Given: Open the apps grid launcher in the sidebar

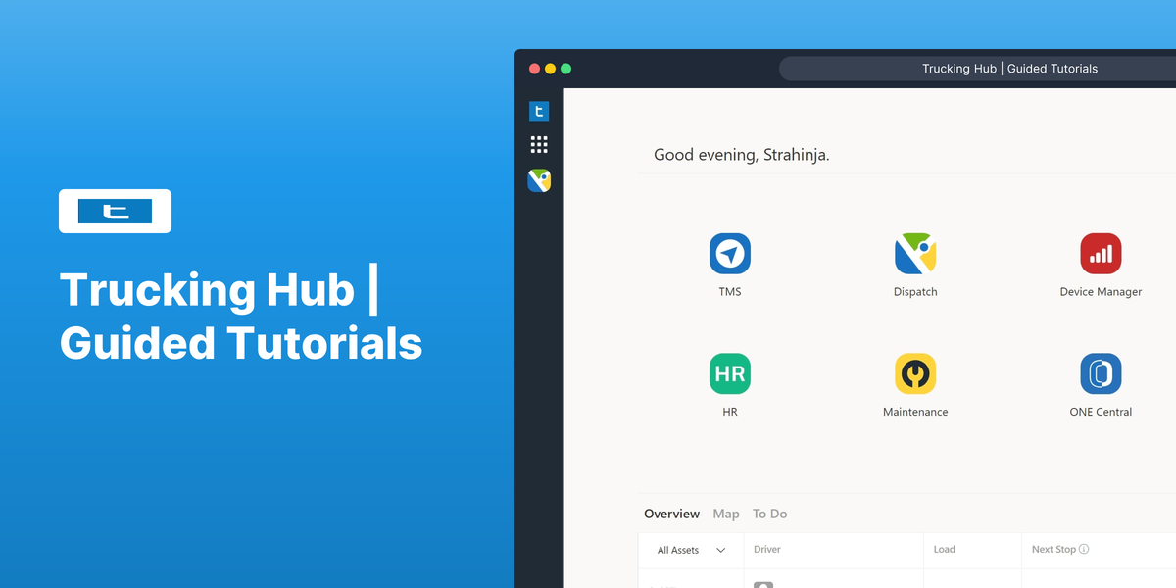Looking at the screenshot, I should [x=539, y=144].
